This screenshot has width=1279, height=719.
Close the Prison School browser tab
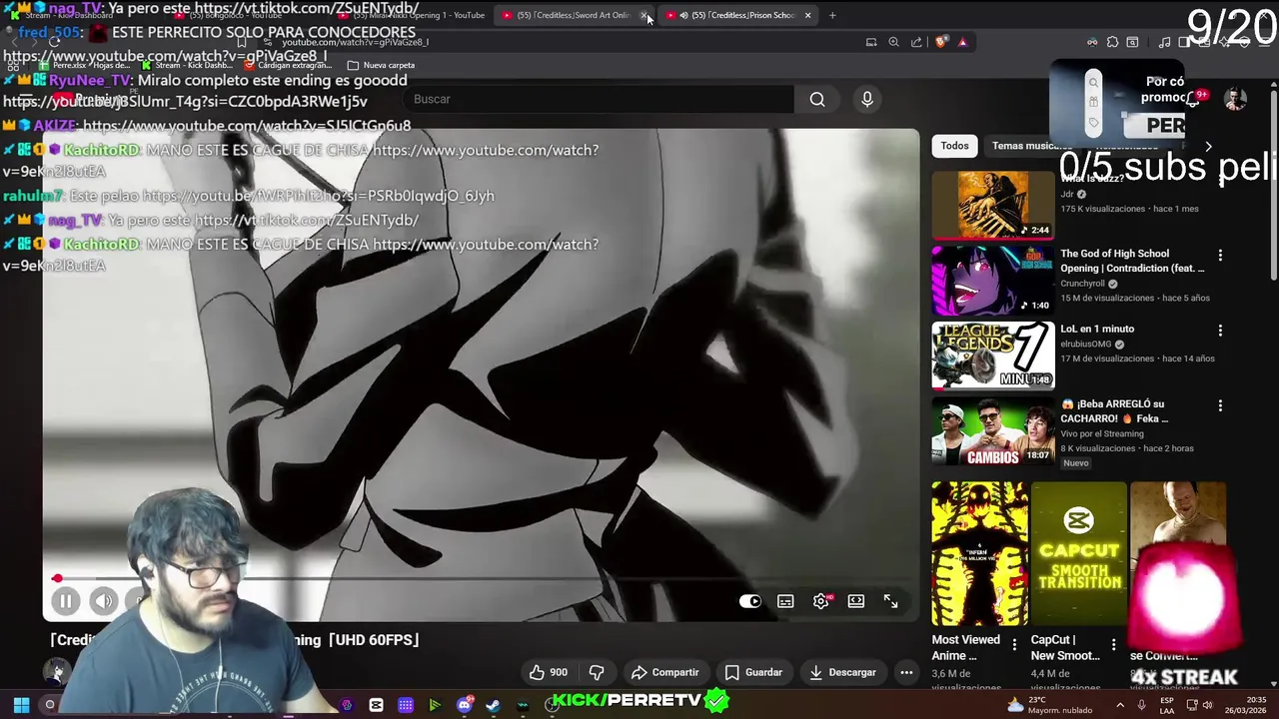tap(807, 15)
